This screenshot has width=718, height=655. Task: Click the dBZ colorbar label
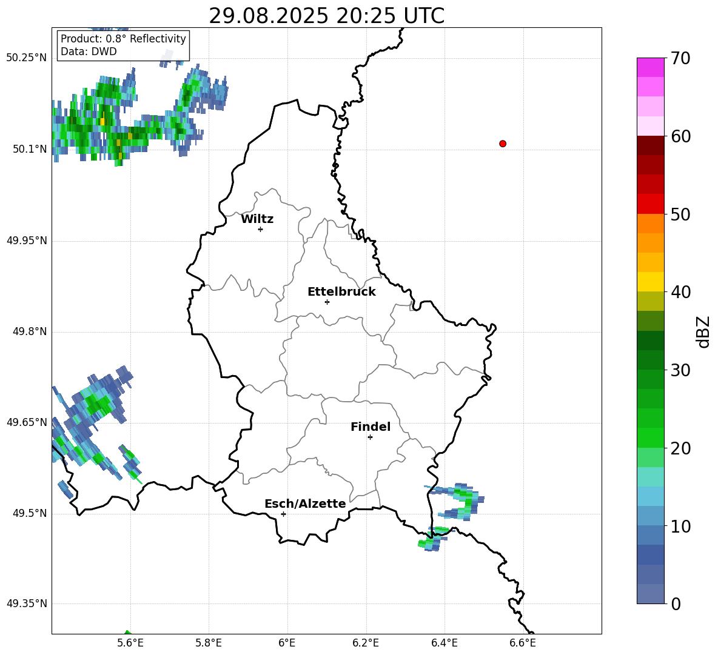703,331
